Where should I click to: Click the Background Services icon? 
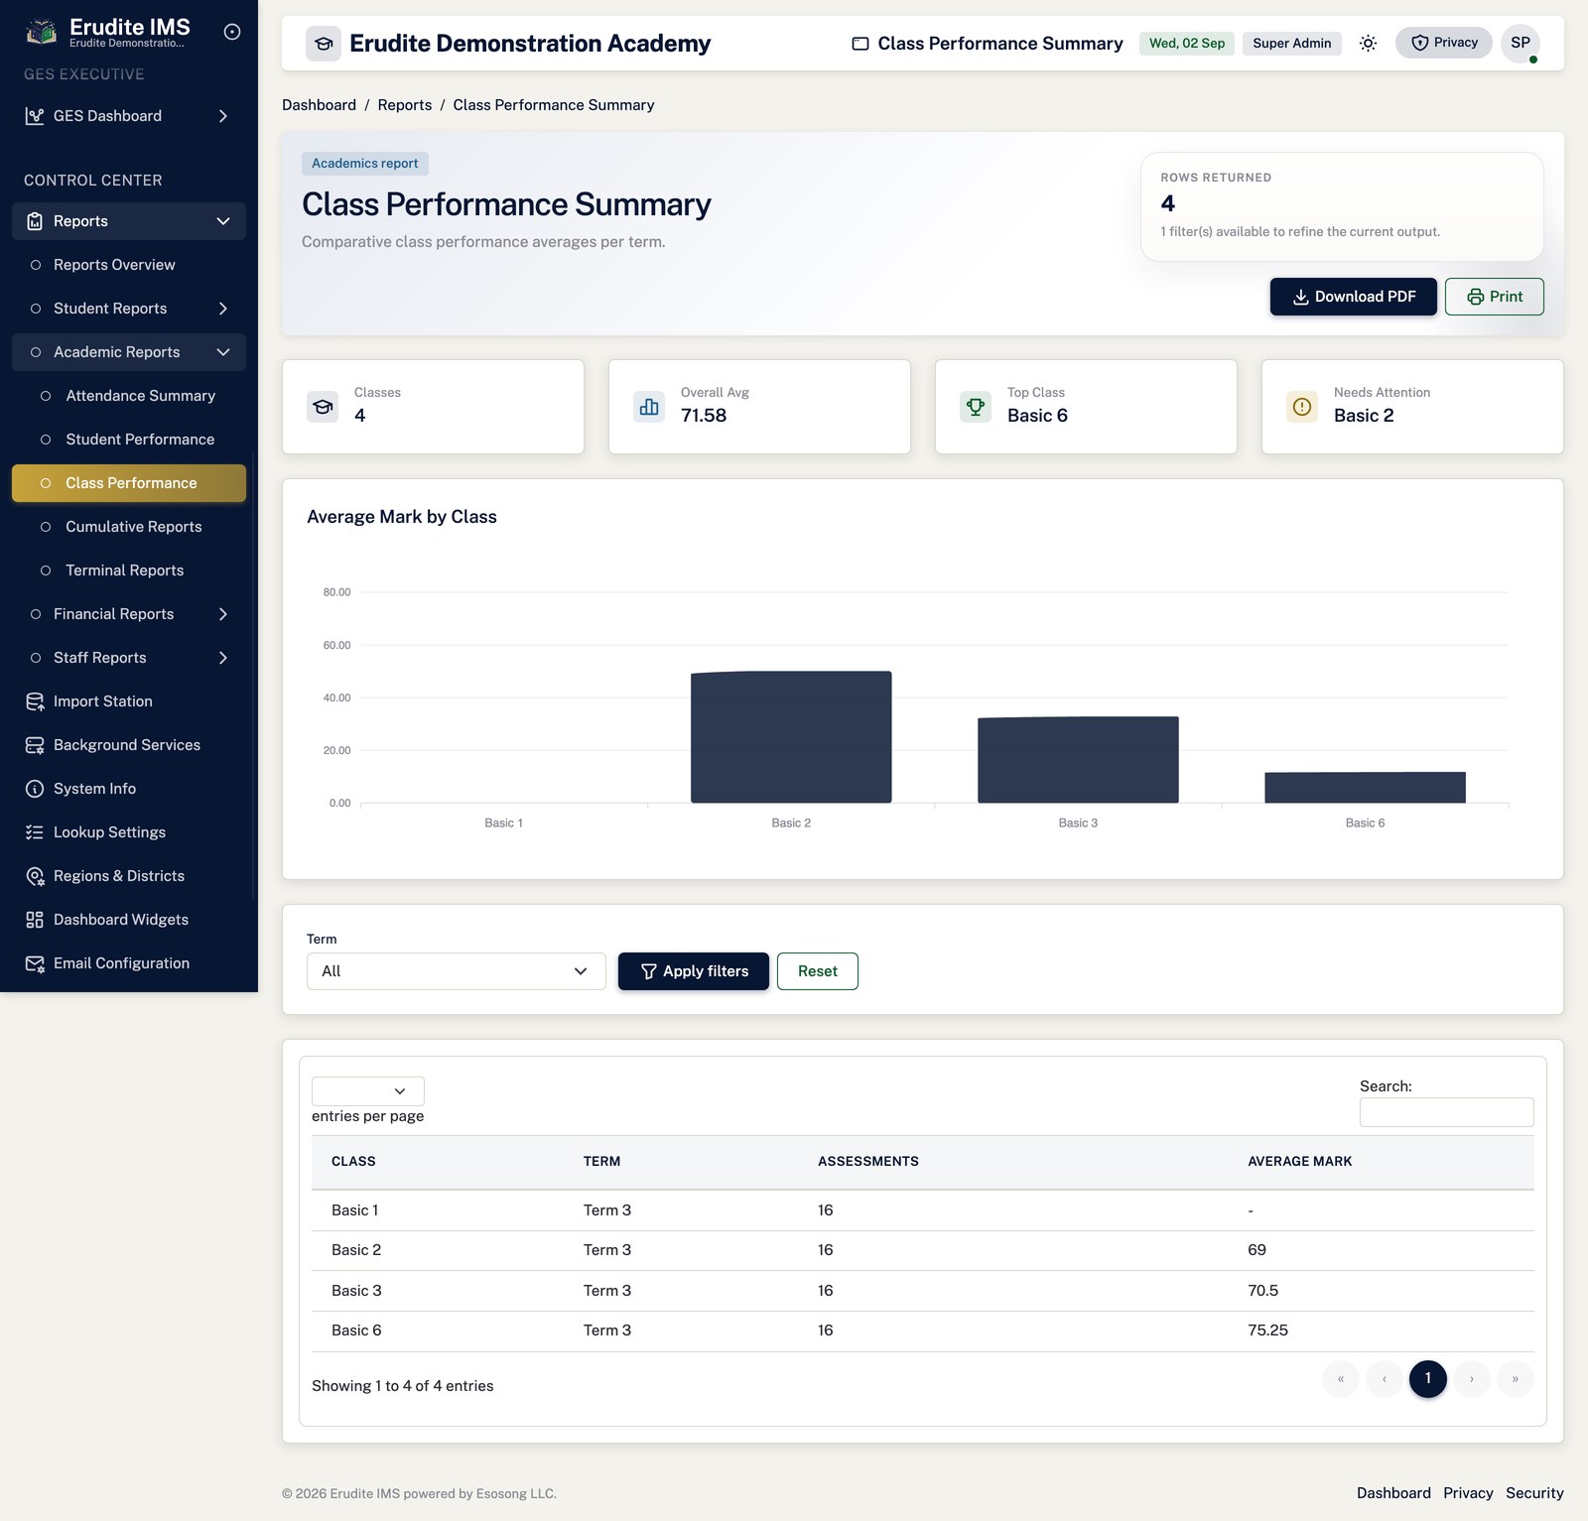[x=35, y=745]
